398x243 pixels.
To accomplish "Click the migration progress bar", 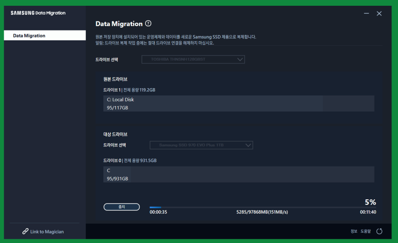I will click(x=263, y=208).
